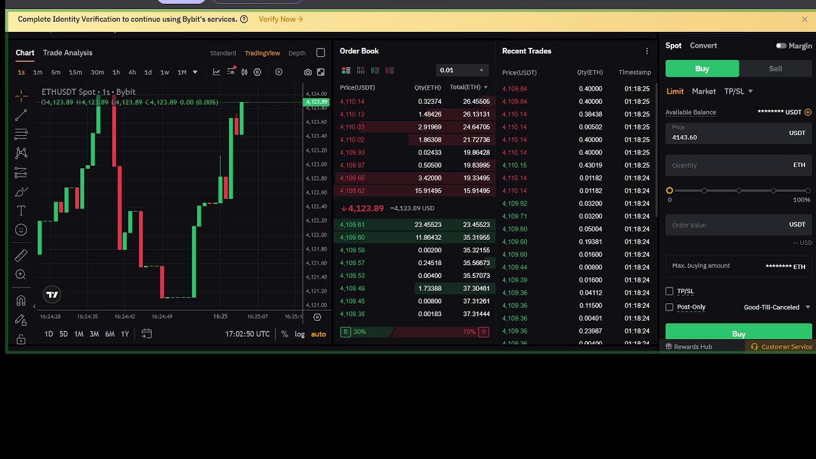This screenshot has height=459, width=816.
Task: Toggle lock all drawing tools
Action: pos(21,339)
